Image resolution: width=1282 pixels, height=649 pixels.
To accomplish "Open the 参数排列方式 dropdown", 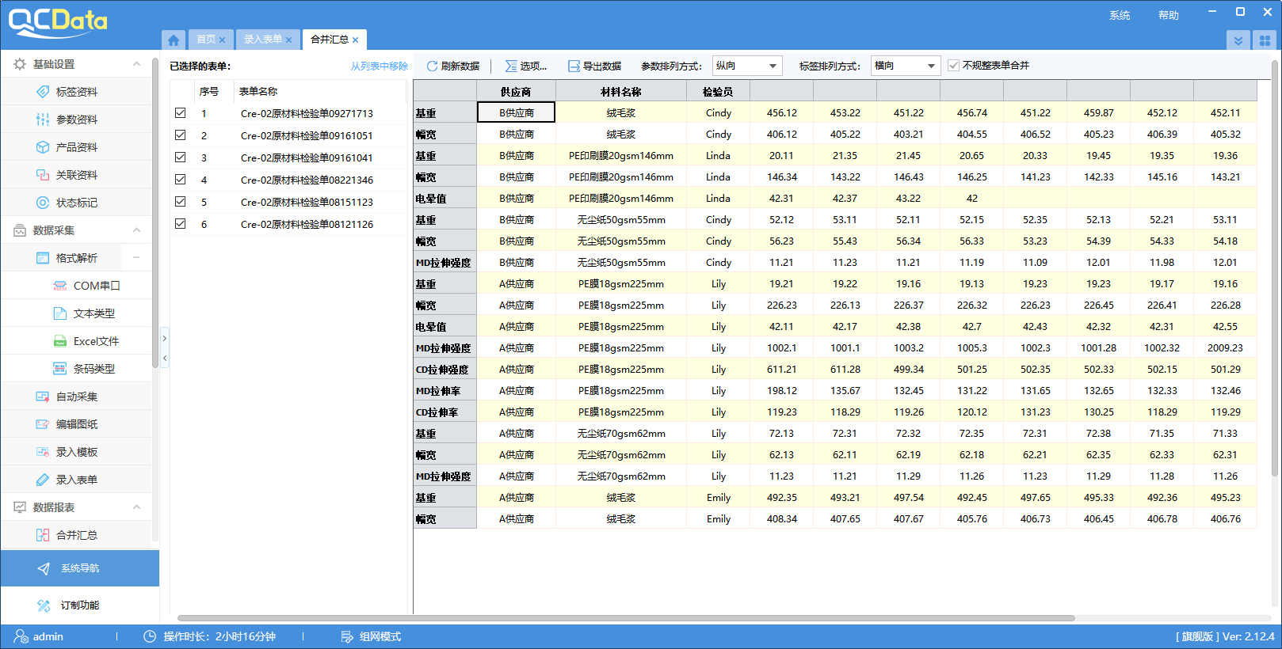I will (747, 66).
